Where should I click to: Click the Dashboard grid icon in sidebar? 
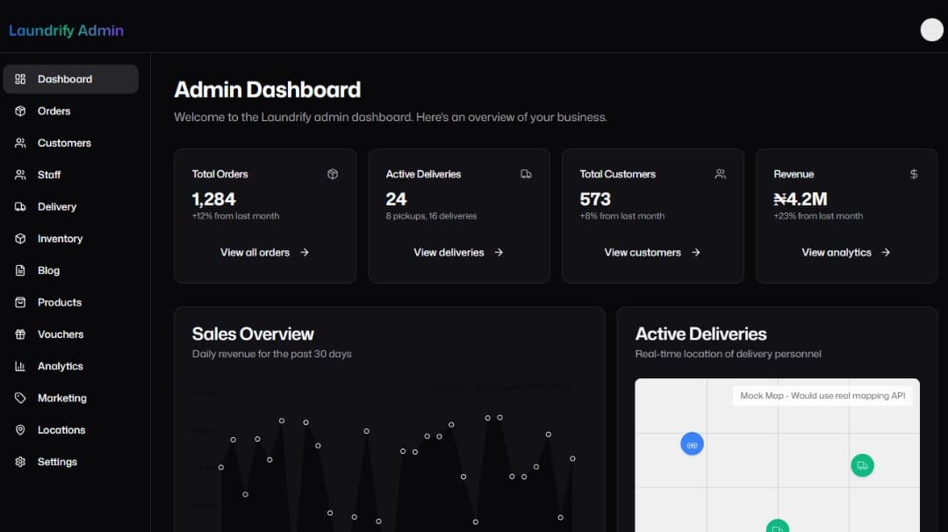pos(20,79)
